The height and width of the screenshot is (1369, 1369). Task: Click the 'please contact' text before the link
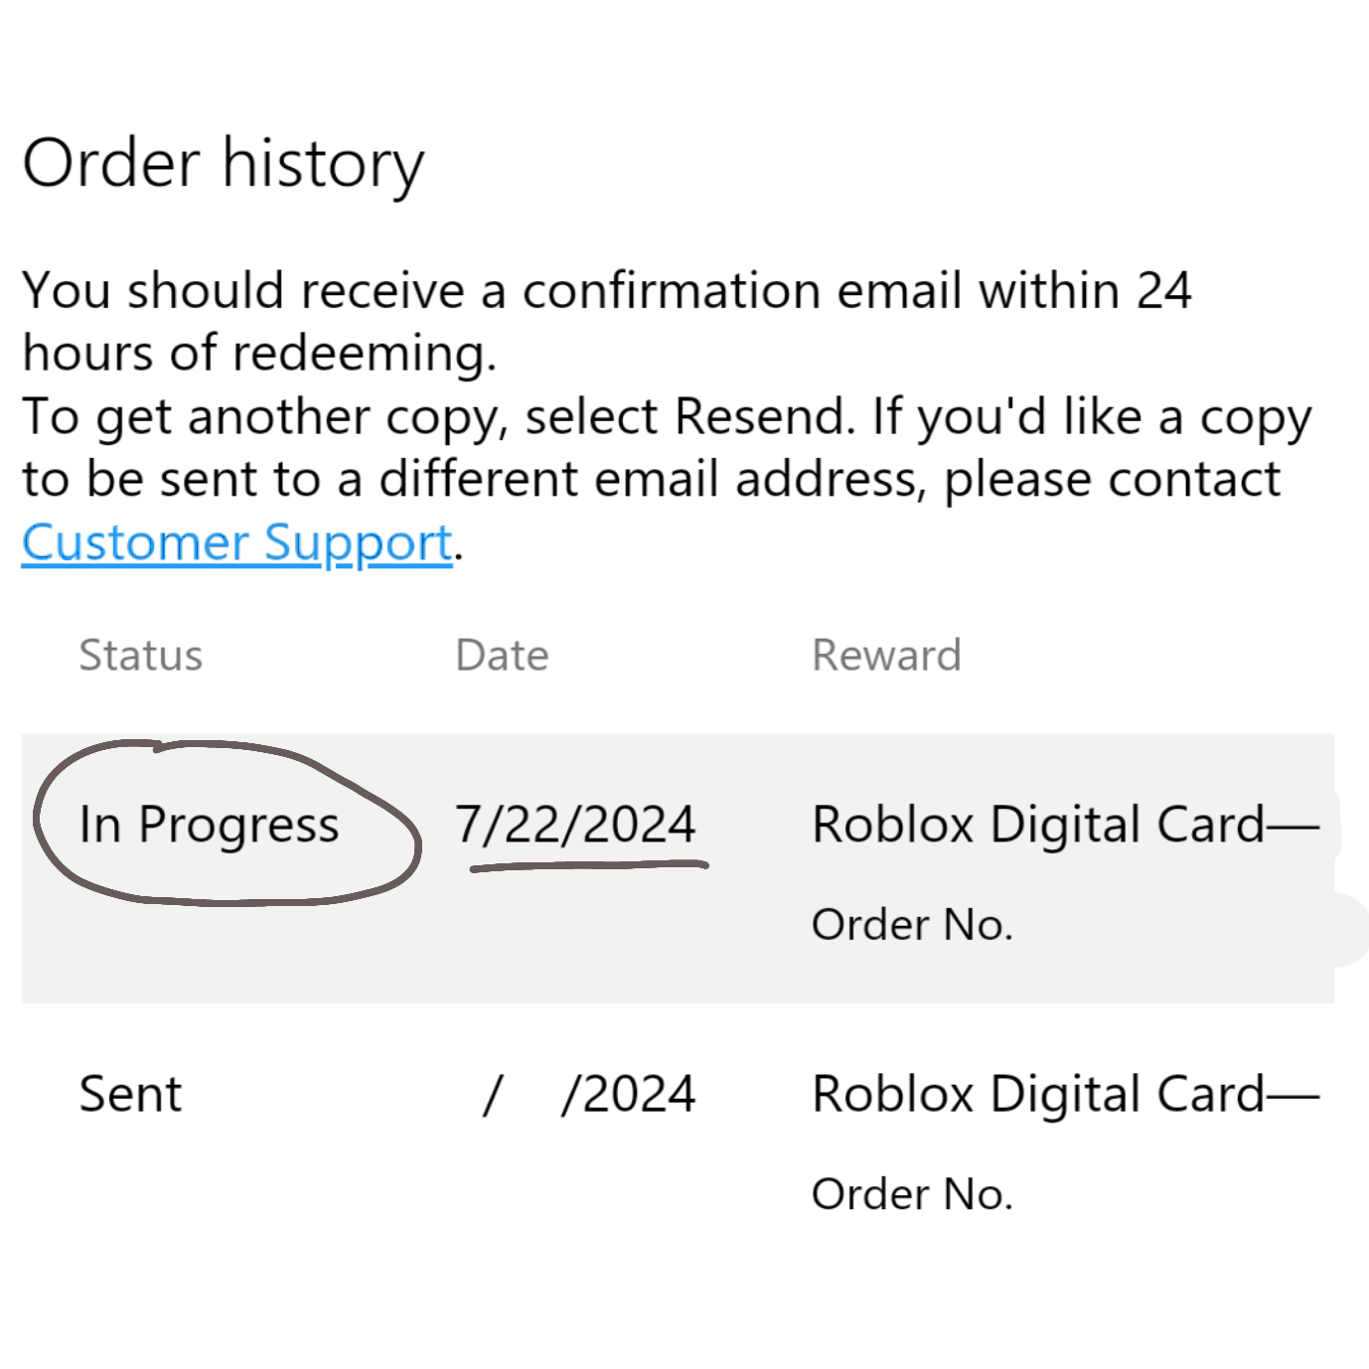click(x=1112, y=480)
